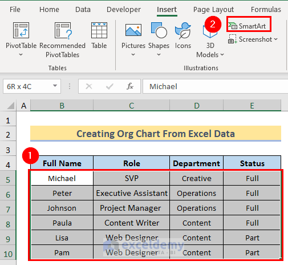Image resolution: width=288 pixels, height=265 pixels.
Task: Select the cell containing 'Creative'
Action: pyautogui.click(x=197, y=178)
